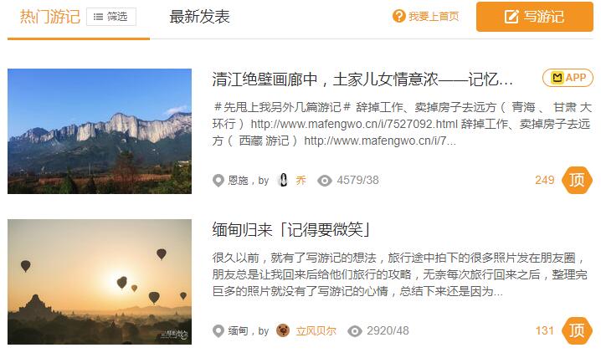This screenshot has height=358, width=601.
Task: Open the 缅甸归来「记得要微笑」 article title
Action: click(291, 230)
